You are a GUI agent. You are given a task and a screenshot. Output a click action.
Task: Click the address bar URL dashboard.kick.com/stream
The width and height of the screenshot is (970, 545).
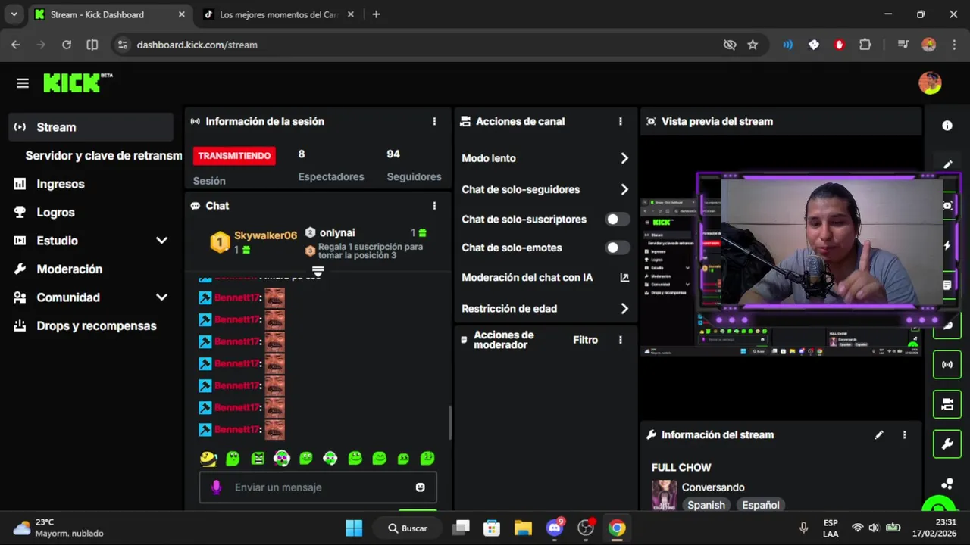[197, 45]
